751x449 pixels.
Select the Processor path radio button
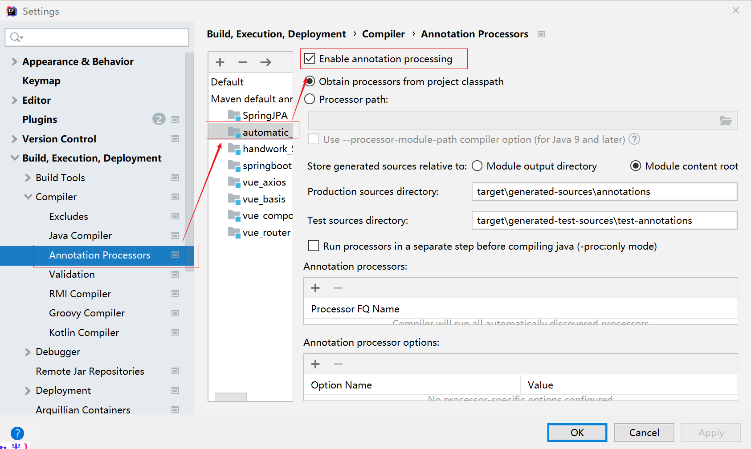tap(310, 99)
